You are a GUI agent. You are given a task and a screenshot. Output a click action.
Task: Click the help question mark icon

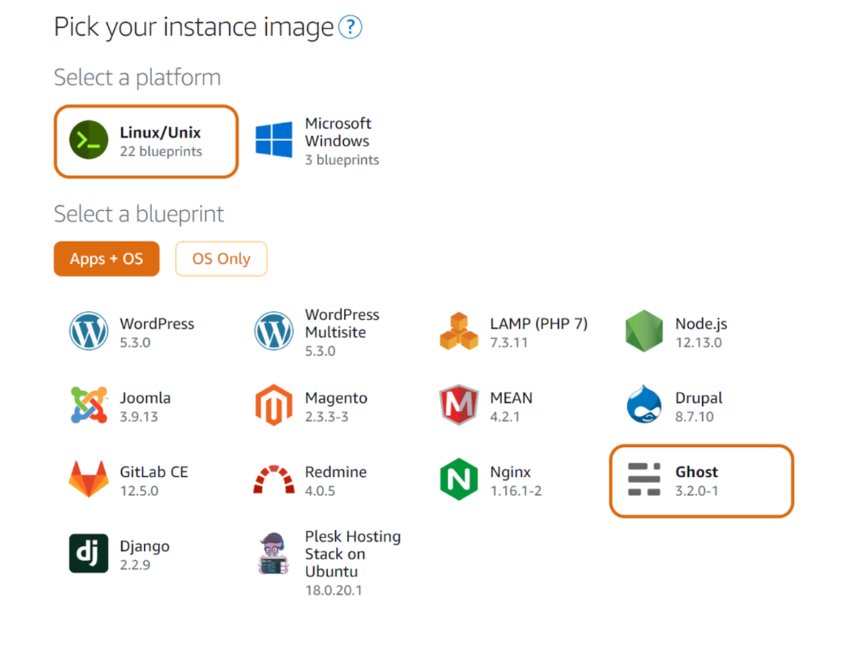[x=350, y=28]
